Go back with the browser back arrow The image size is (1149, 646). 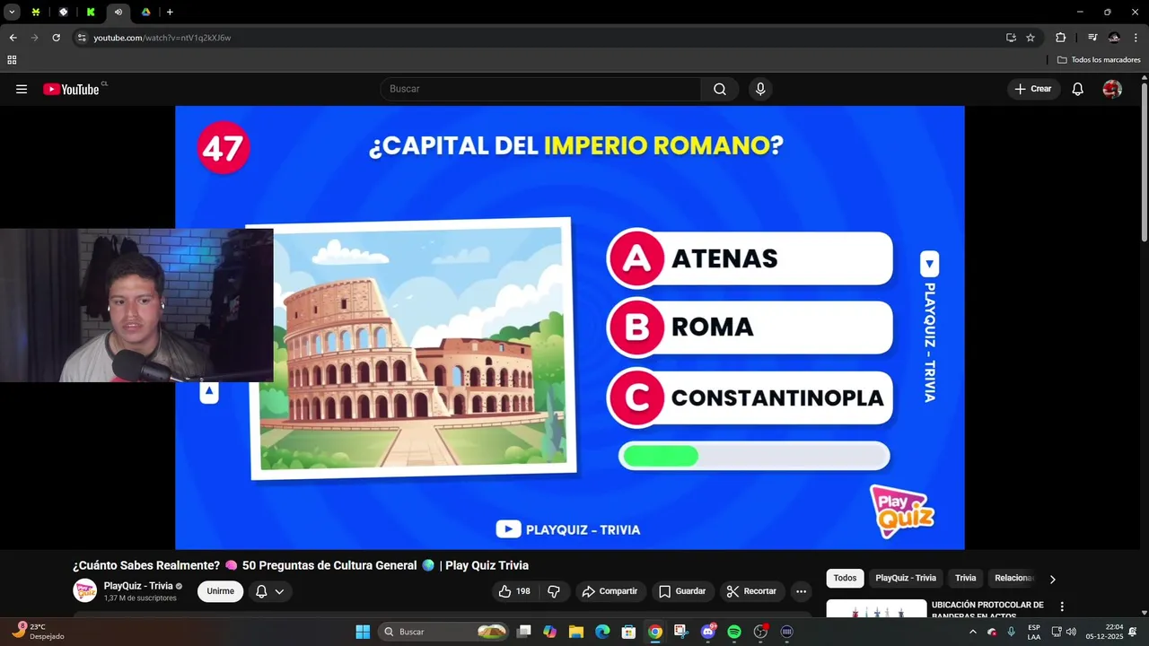pyautogui.click(x=13, y=38)
